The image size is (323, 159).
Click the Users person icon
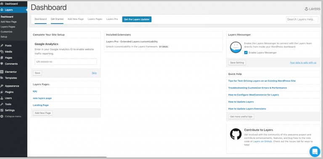click(x=2, y=98)
